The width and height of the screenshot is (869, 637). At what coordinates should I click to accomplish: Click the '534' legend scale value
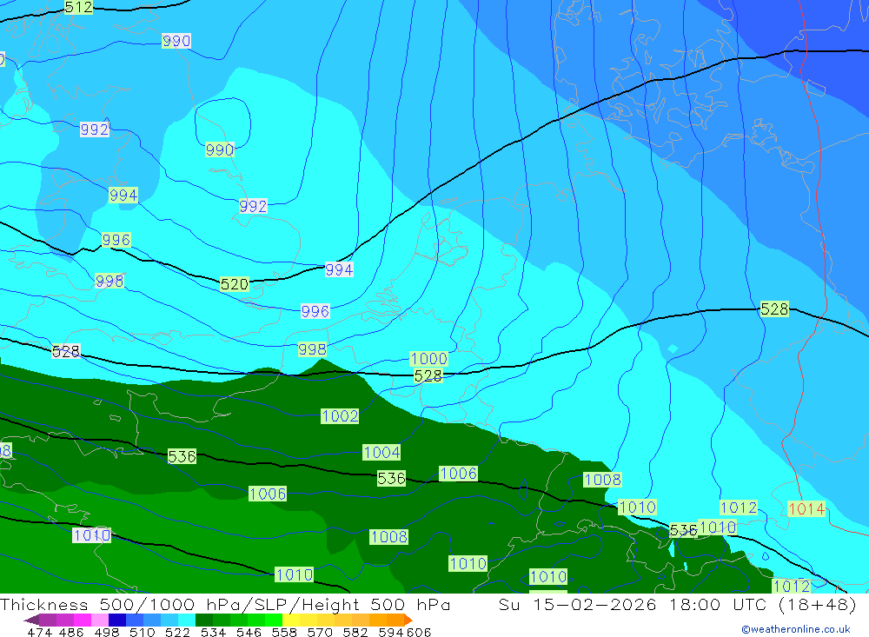click(x=214, y=632)
